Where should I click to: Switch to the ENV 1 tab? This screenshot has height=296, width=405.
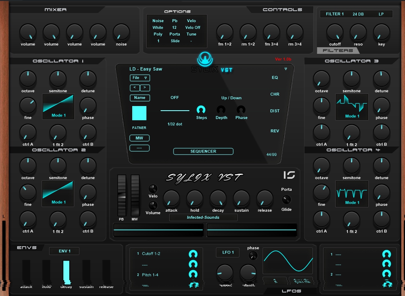(65, 251)
